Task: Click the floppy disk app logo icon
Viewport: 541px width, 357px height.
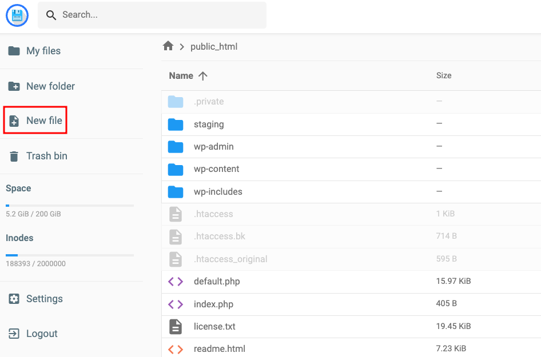Action: point(17,15)
